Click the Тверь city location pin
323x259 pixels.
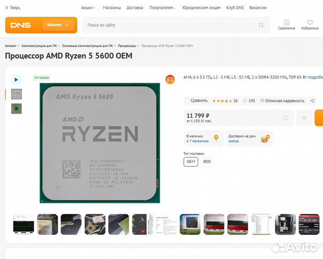point(7,8)
